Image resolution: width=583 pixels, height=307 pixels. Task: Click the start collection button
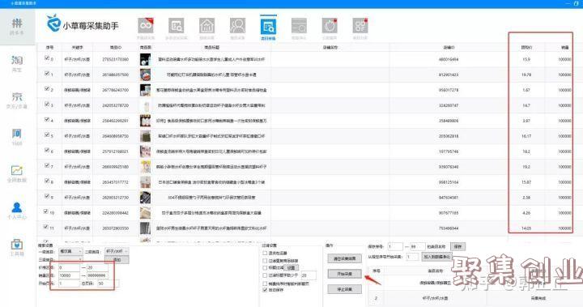click(x=344, y=274)
